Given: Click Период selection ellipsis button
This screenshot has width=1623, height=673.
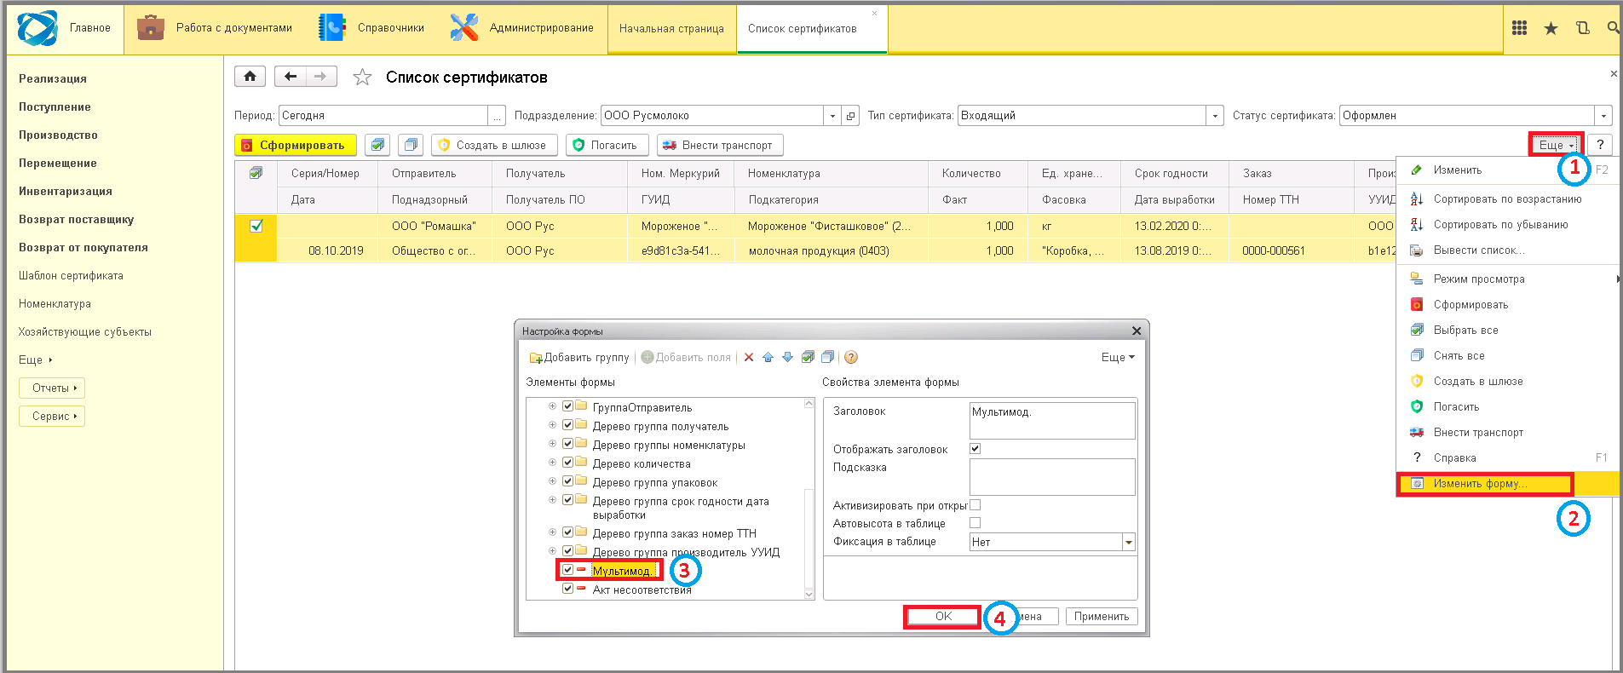Looking at the screenshot, I should coord(497,116).
